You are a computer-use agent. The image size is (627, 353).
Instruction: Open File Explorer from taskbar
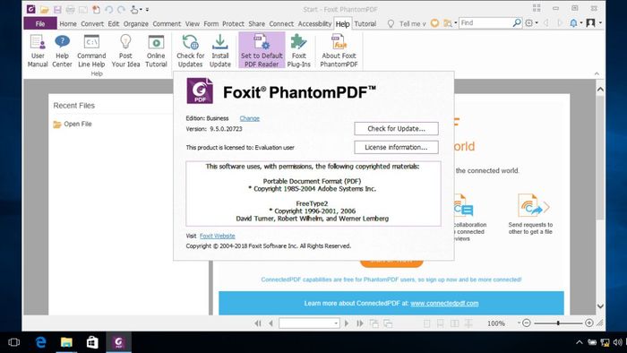click(x=66, y=342)
